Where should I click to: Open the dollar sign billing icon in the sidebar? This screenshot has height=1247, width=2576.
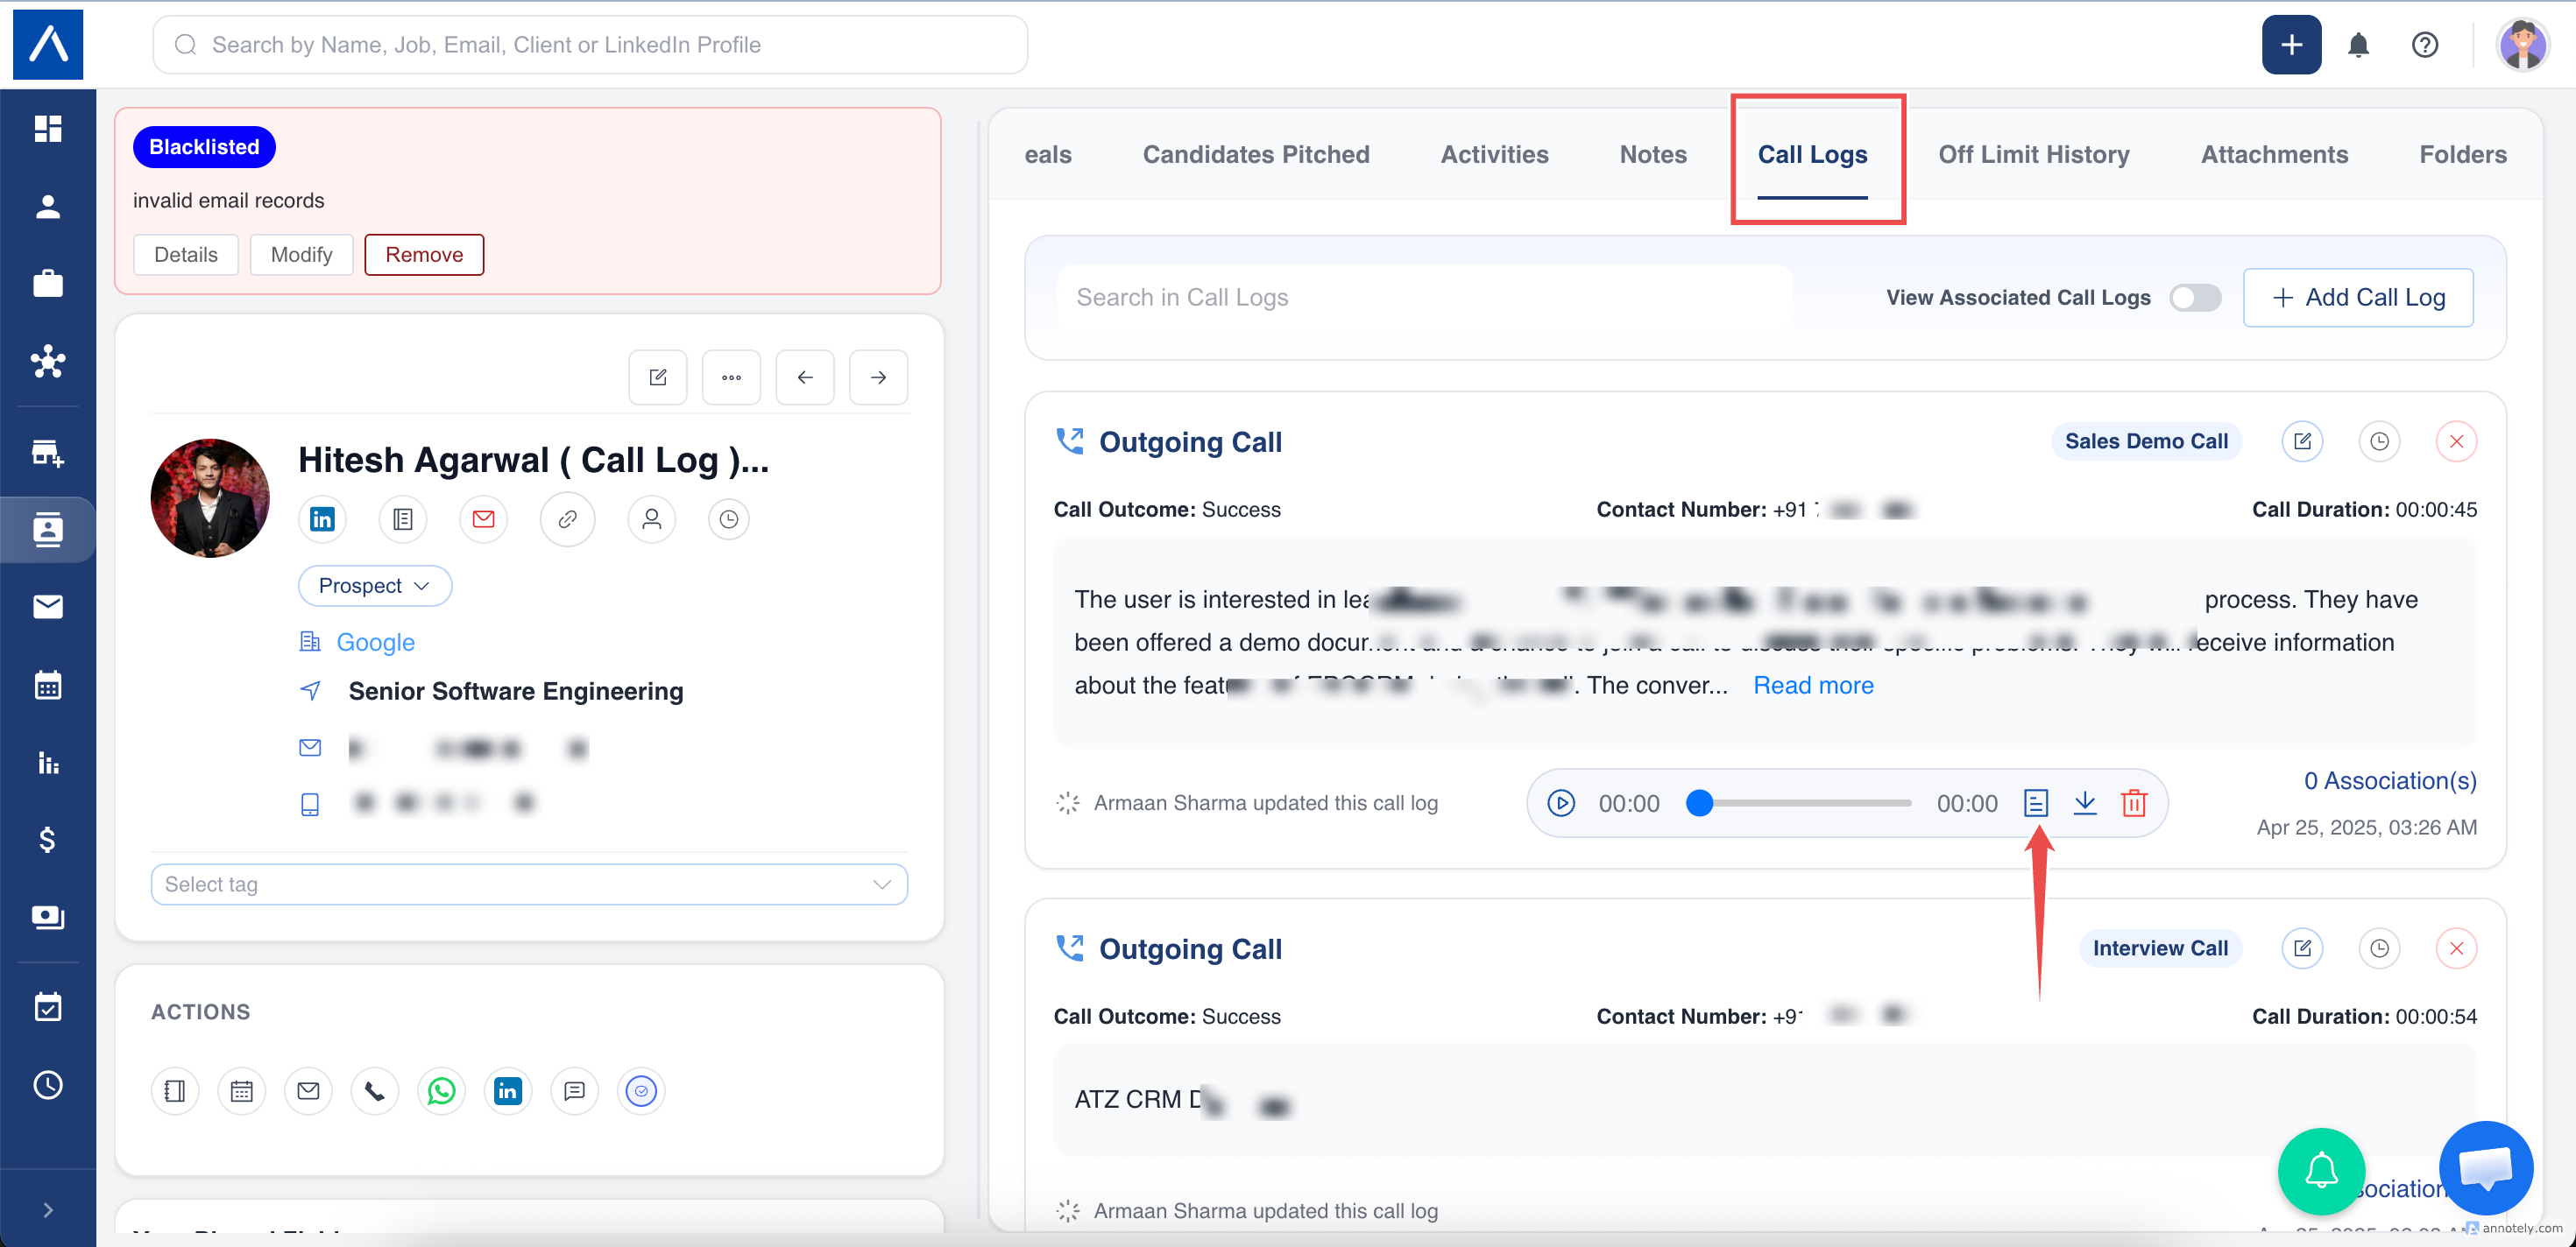click(x=48, y=839)
